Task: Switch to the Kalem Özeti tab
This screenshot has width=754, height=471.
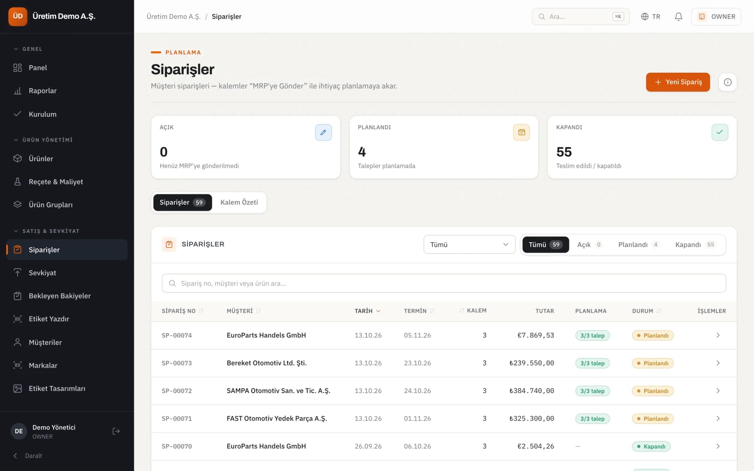Action: tap(239, 202)
